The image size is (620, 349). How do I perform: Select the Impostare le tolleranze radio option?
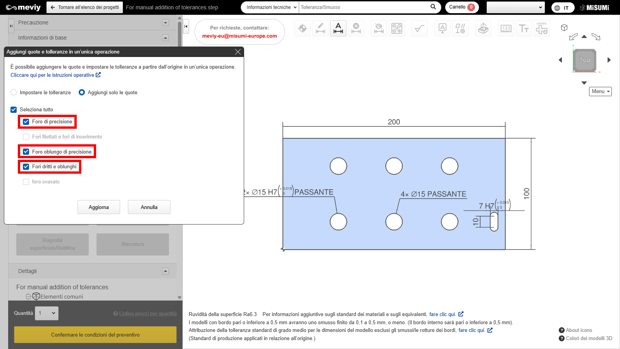coord(14,92)
